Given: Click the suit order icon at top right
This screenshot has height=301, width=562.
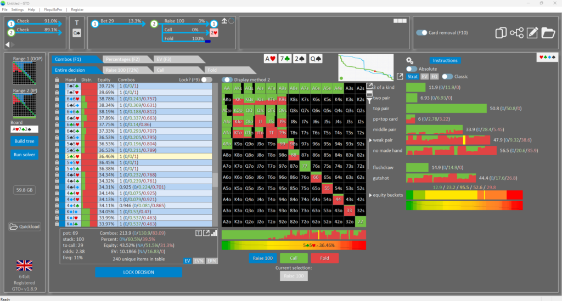Looking at the screenshot, I should (547, 57).
